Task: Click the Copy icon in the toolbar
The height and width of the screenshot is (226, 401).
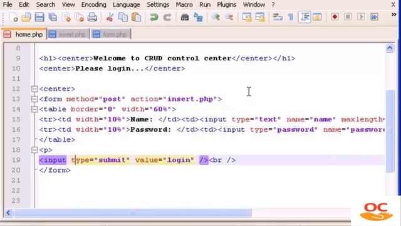Action: (123, 17)
